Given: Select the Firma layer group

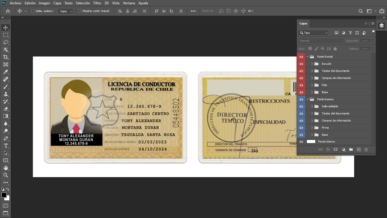Looking at the screenshot, I should (x=325, y=128).
